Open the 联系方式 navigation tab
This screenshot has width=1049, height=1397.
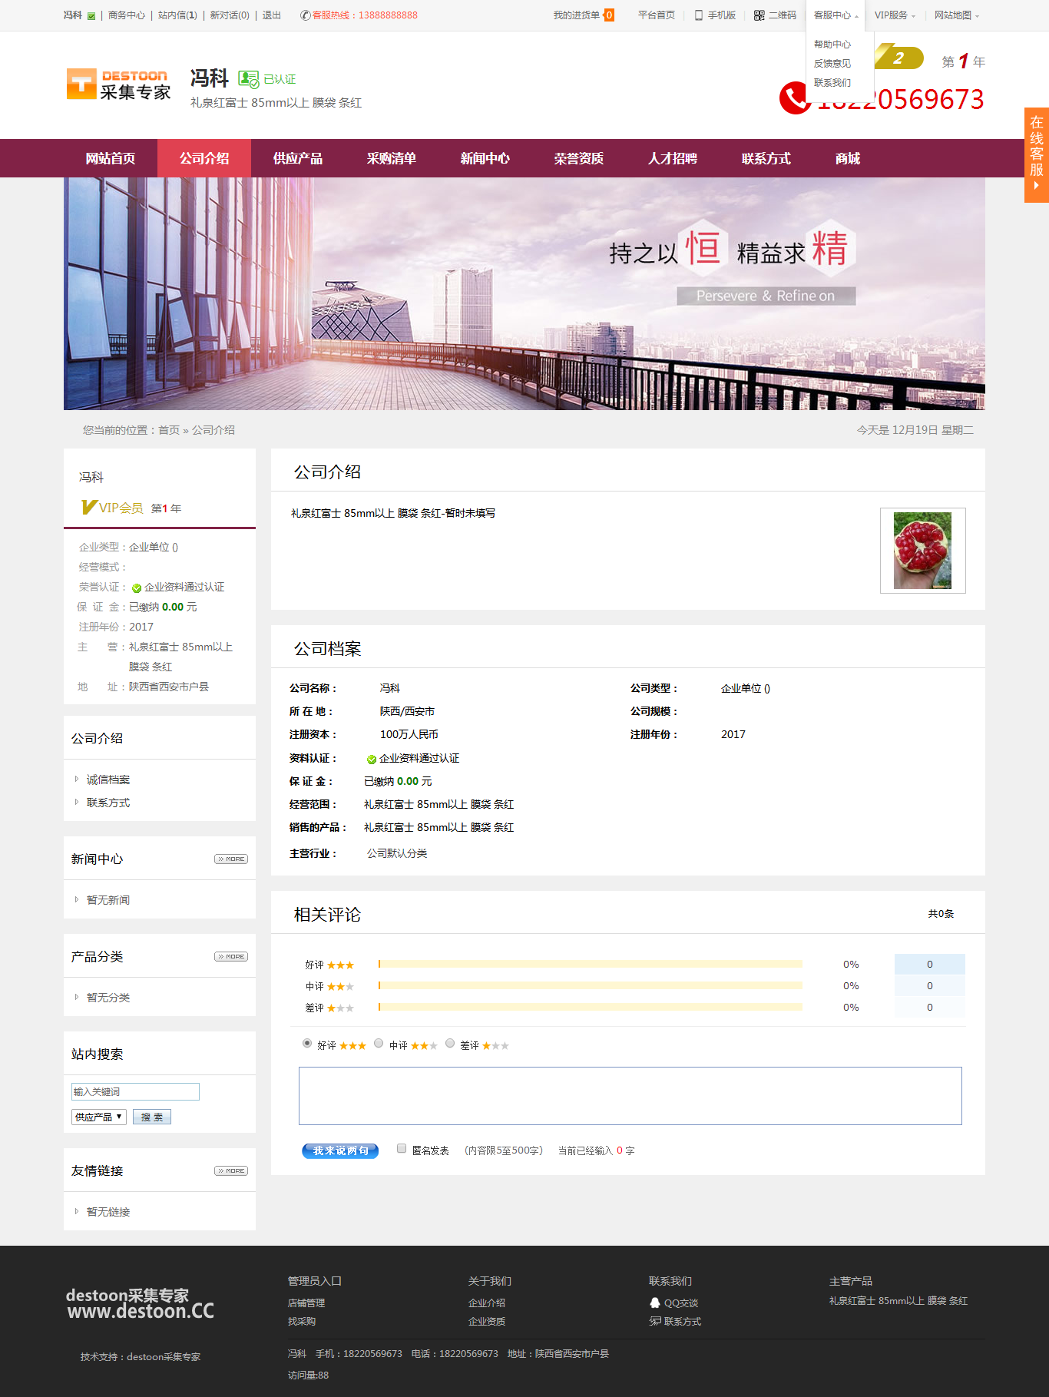[x=766, y=159]
